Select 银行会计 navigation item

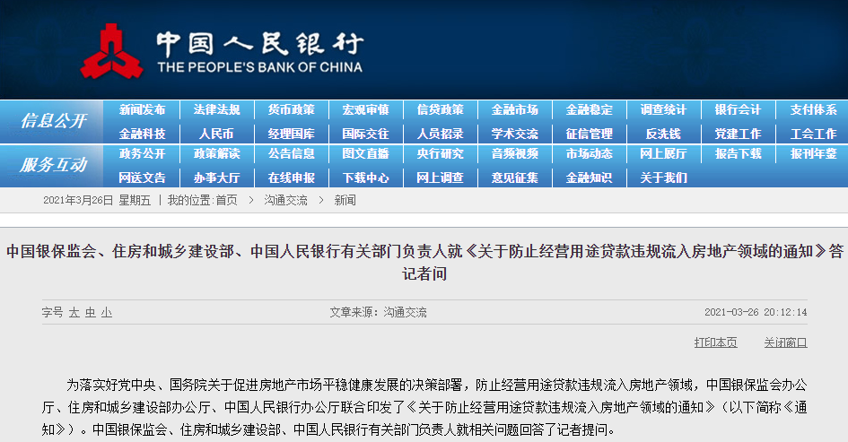click(739, 109)
